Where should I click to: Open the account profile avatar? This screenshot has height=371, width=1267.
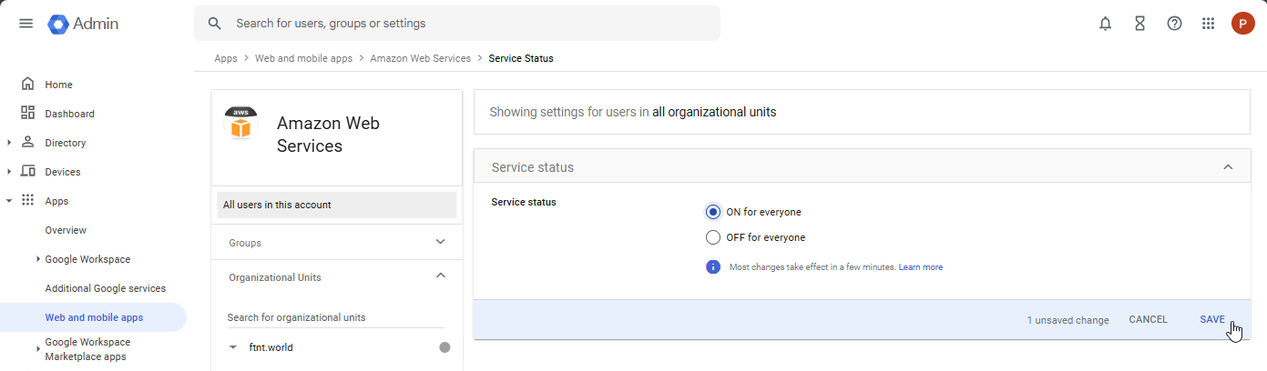(x=1242, y=24)
